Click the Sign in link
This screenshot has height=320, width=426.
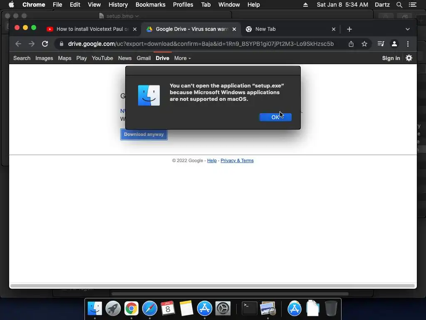(x=391, y=58)
